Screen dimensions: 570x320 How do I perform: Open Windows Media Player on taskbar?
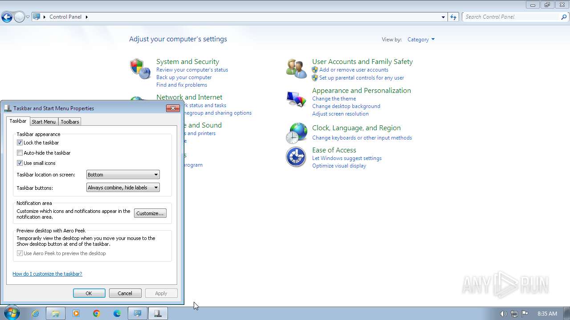(76, 313)
